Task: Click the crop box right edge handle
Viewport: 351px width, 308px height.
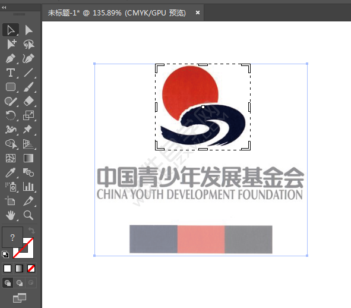Action: pos(249,107)
